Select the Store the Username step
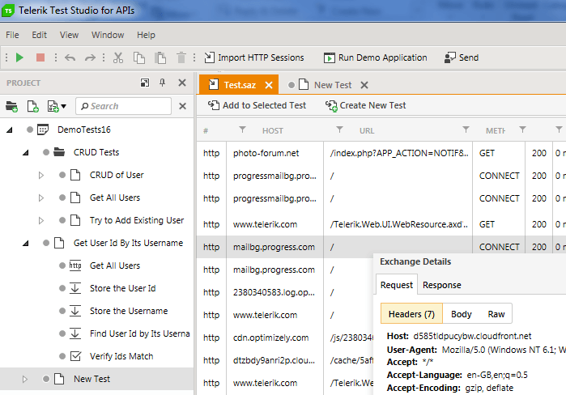This screenshot has height=395, width=566. pos(129,311)
